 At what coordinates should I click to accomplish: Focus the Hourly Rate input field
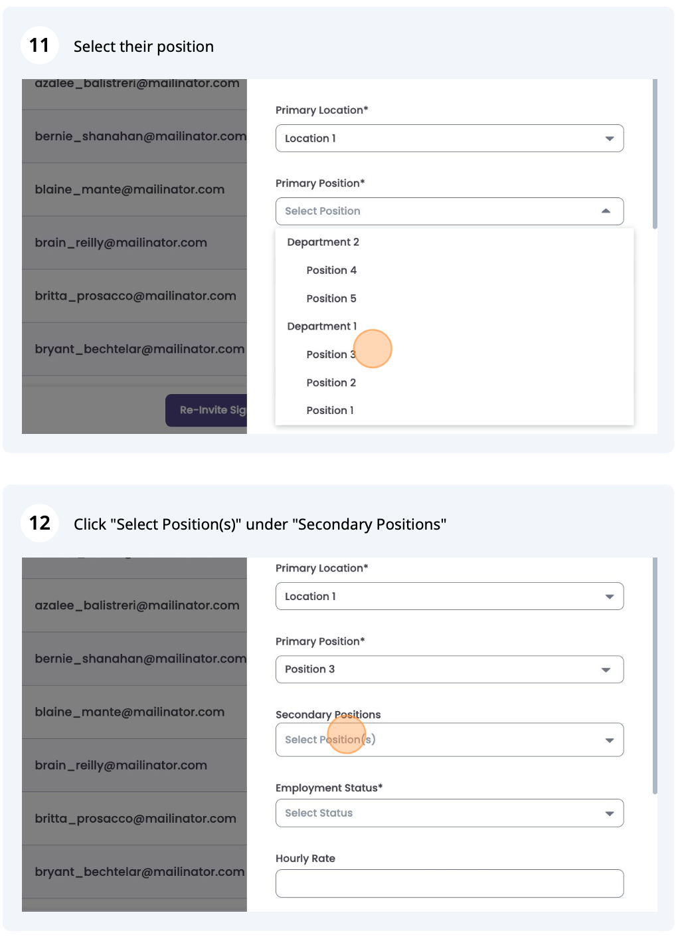[449, 883]
